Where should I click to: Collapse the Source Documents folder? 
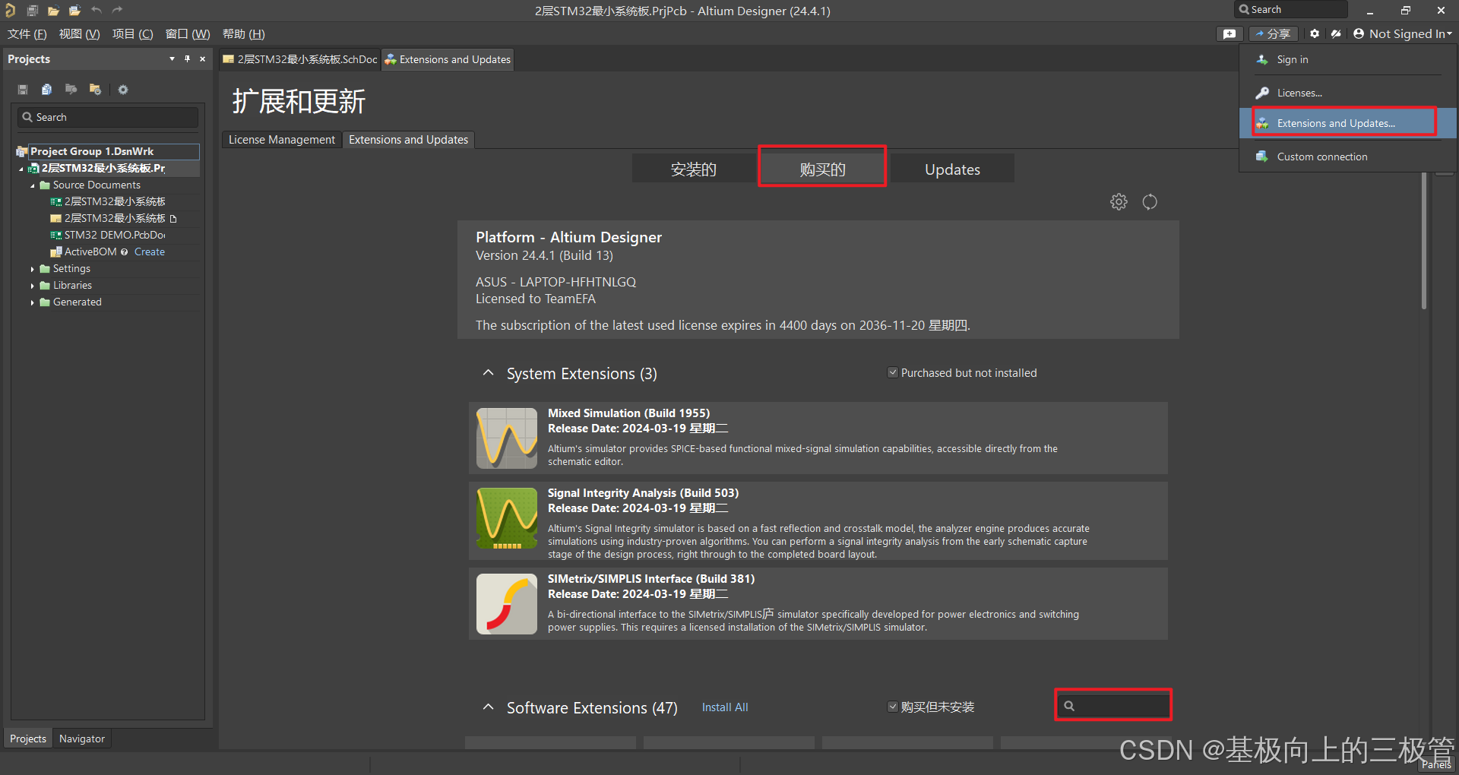pos(33,185)
